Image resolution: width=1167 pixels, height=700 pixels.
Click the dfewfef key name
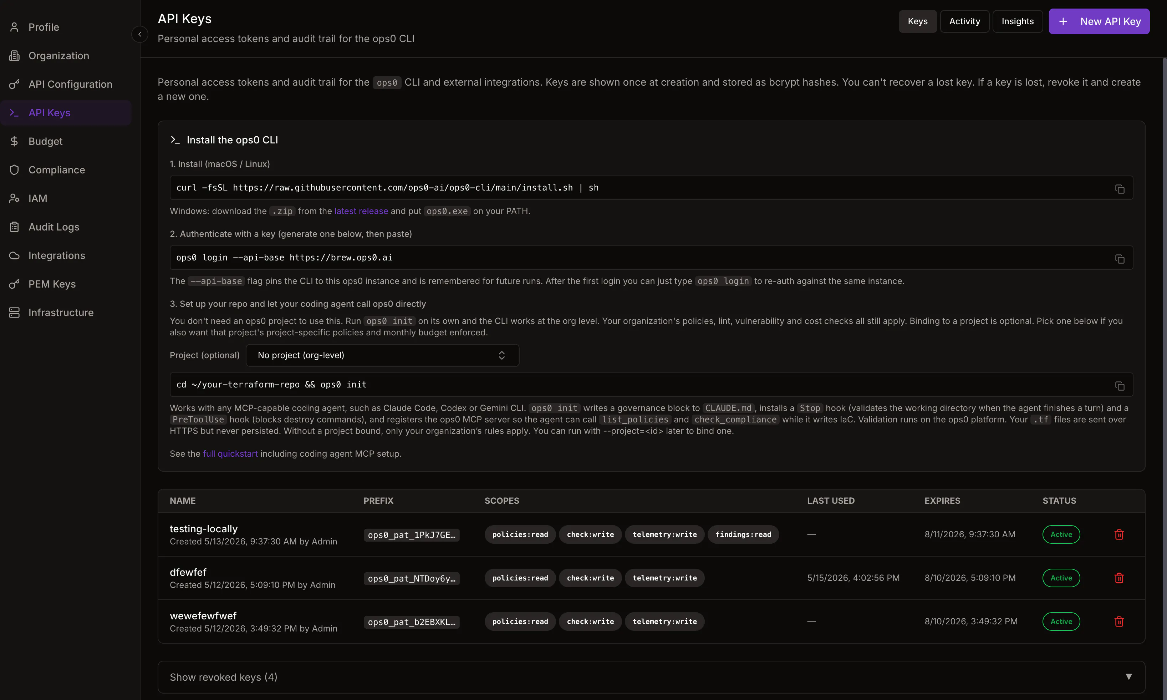[x=188, y=572]
